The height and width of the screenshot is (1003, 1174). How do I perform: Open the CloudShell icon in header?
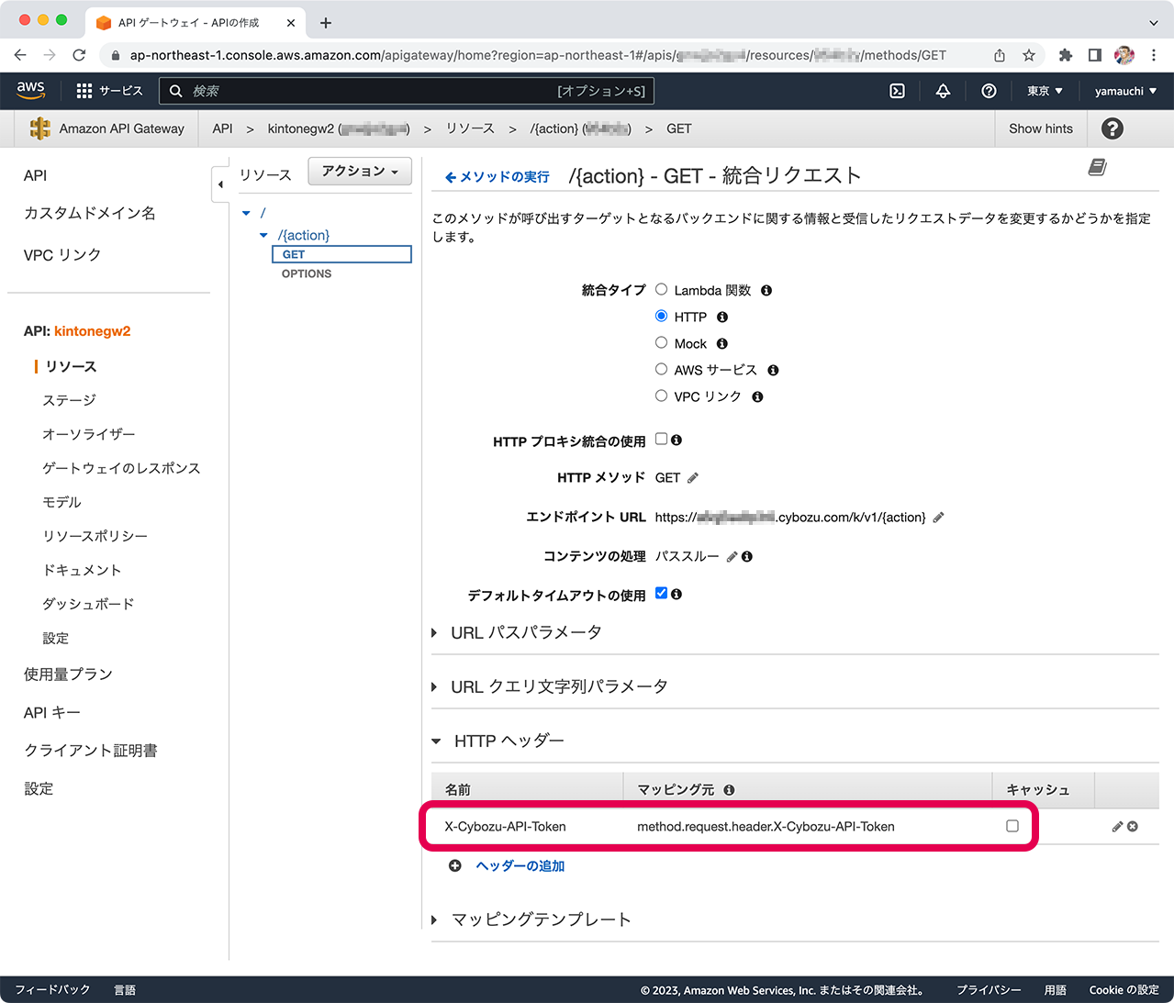897,91
